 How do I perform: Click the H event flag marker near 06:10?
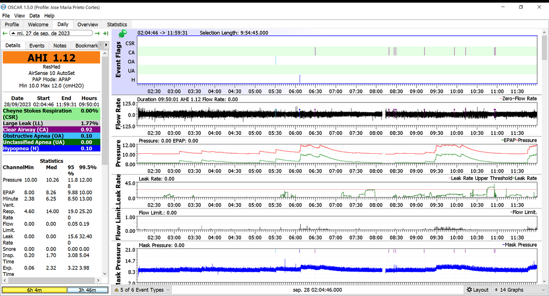click(x=300, y=78)
